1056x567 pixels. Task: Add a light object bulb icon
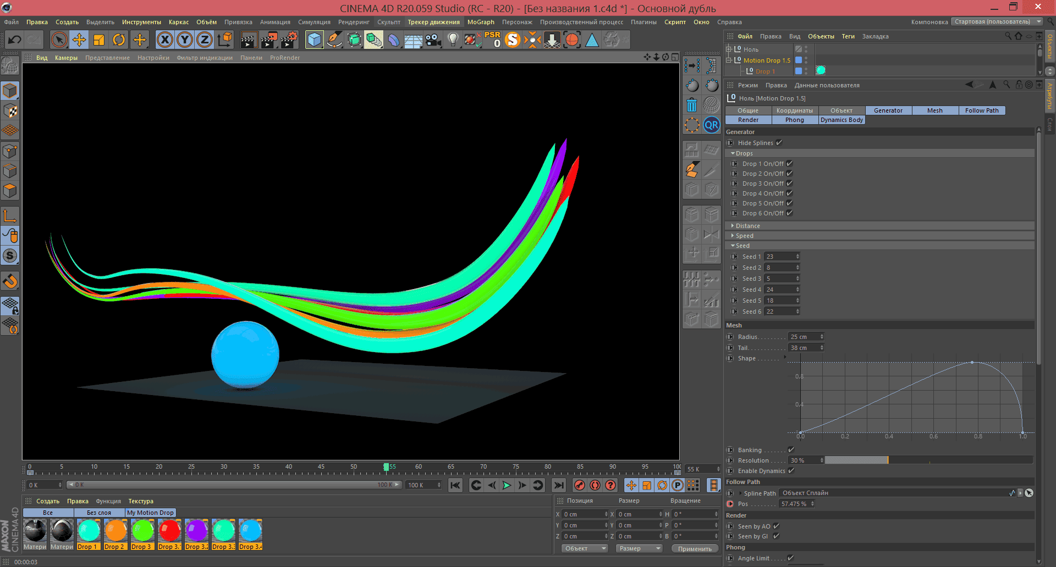(x=453, y=40)
